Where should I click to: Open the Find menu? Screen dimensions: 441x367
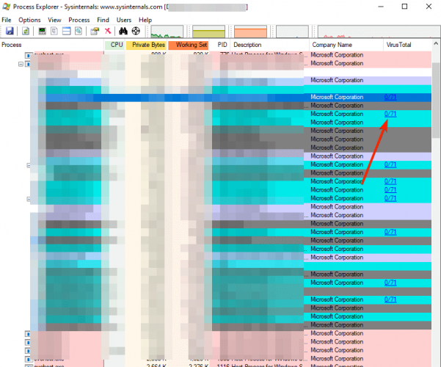click(x=103, y=20)
